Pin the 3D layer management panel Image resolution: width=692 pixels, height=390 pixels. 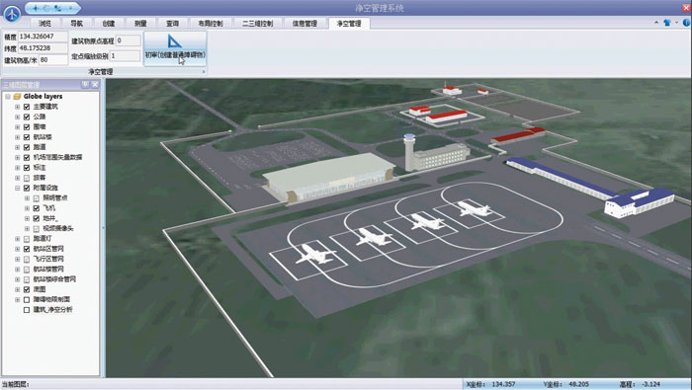tap(85, 84)
